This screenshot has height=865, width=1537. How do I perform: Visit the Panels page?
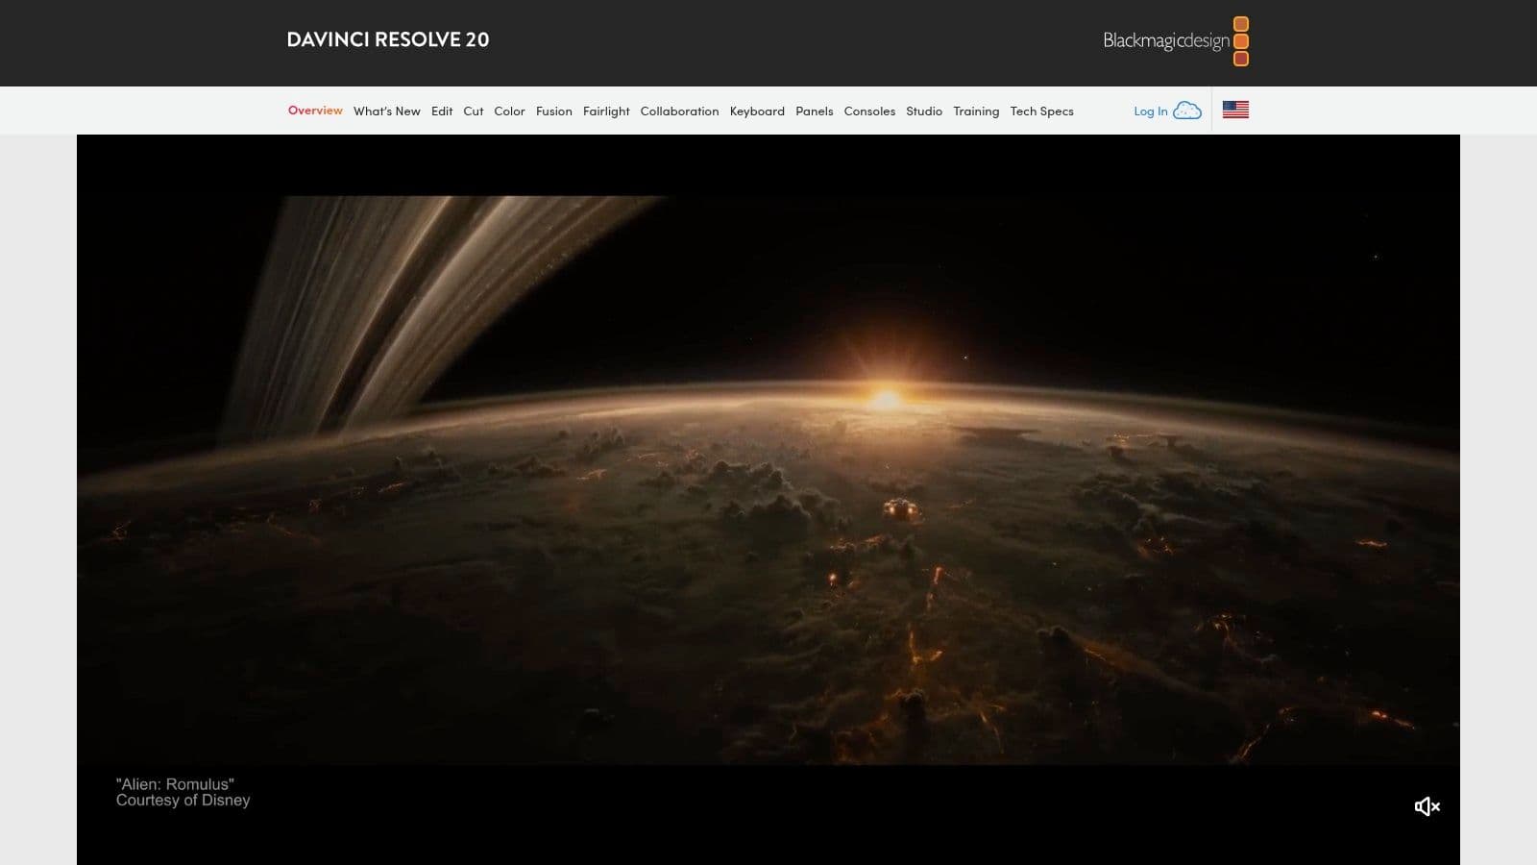coord(814,111)
